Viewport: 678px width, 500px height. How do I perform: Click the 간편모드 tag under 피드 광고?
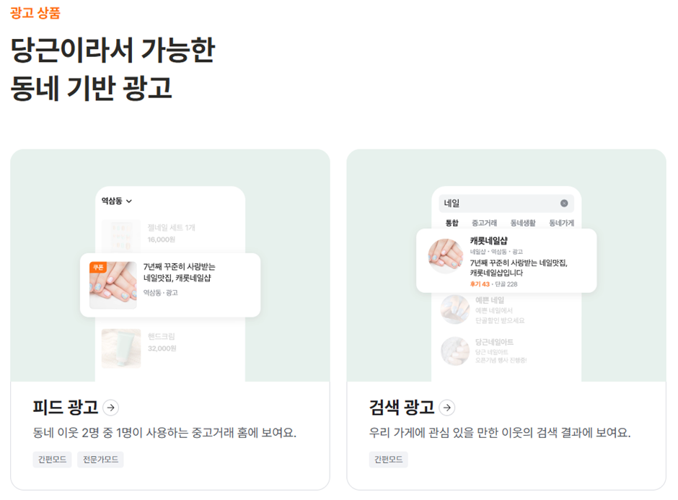tap(53, 460)
